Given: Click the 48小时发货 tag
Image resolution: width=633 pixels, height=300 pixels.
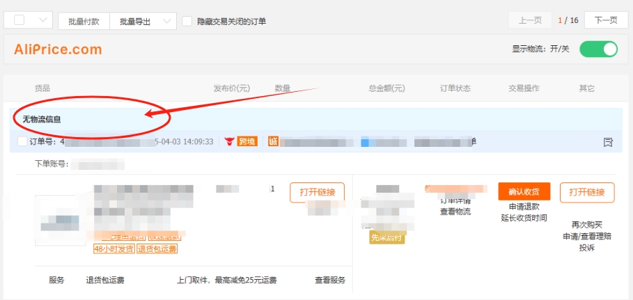Looking at the screenshot, I should (114, 248).
